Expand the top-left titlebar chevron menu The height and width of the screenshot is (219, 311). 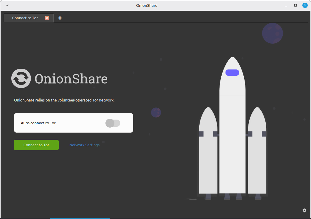(x=7, y=5)
